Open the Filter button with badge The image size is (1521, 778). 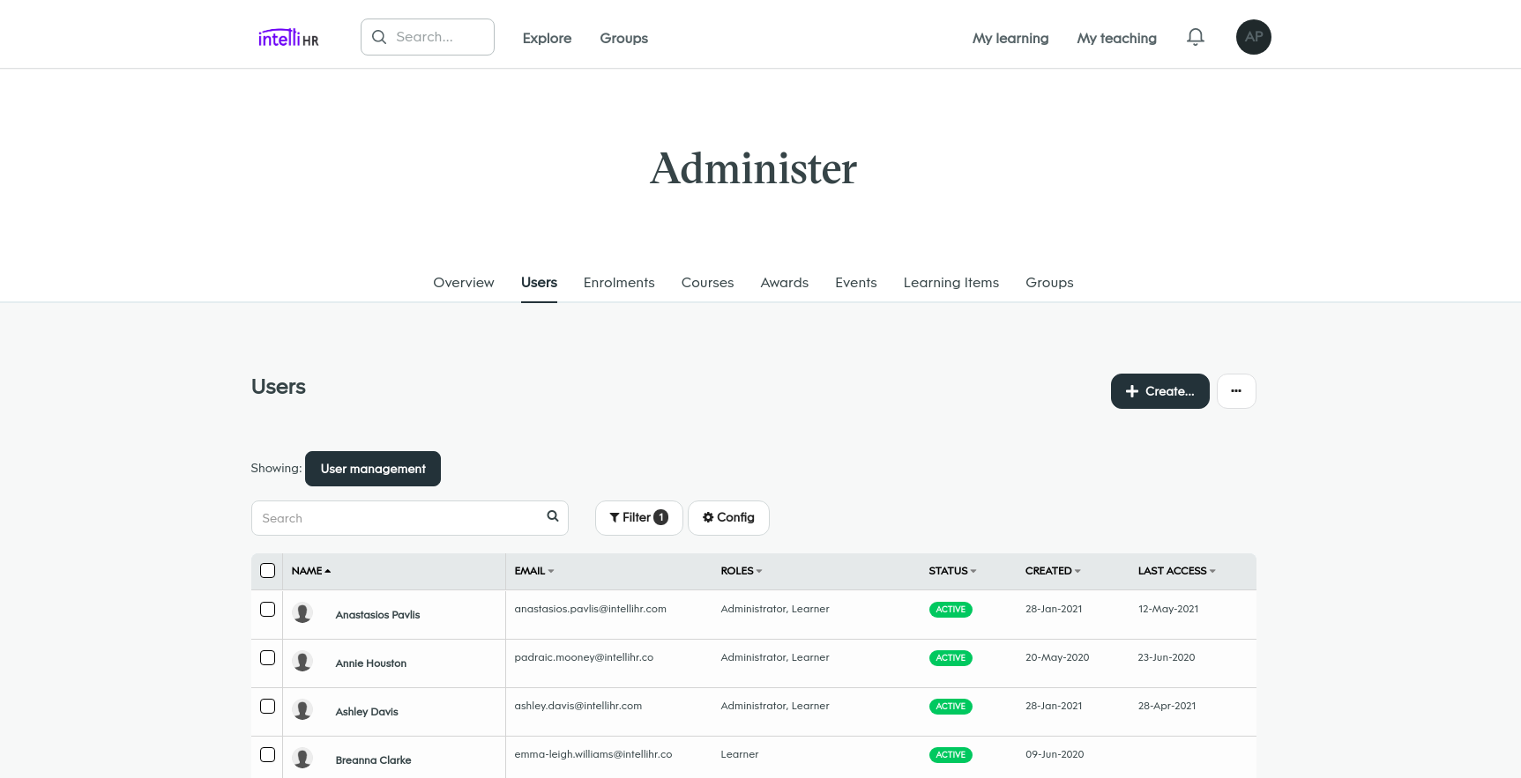tap(638, 518)
